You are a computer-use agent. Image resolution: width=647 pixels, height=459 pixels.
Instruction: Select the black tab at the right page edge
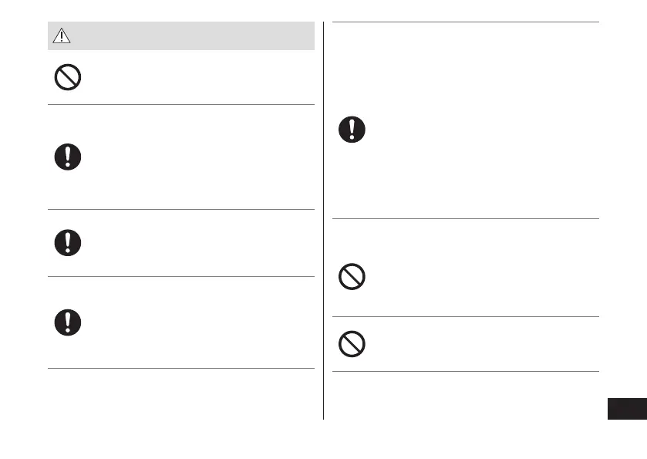[x=627, y=407]
